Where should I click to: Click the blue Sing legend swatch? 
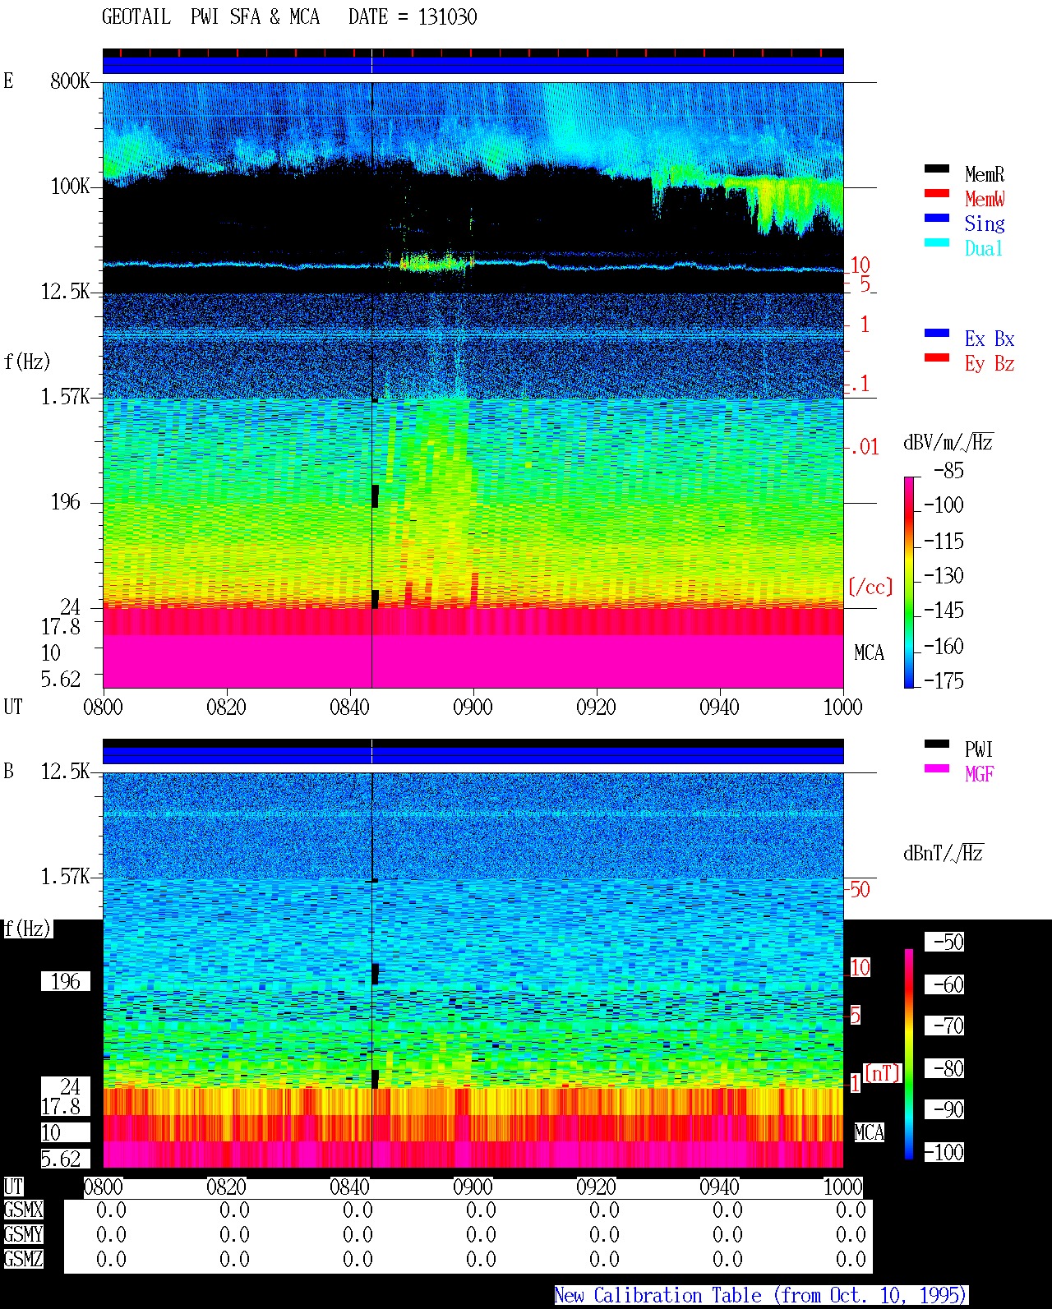click(937, 219)
